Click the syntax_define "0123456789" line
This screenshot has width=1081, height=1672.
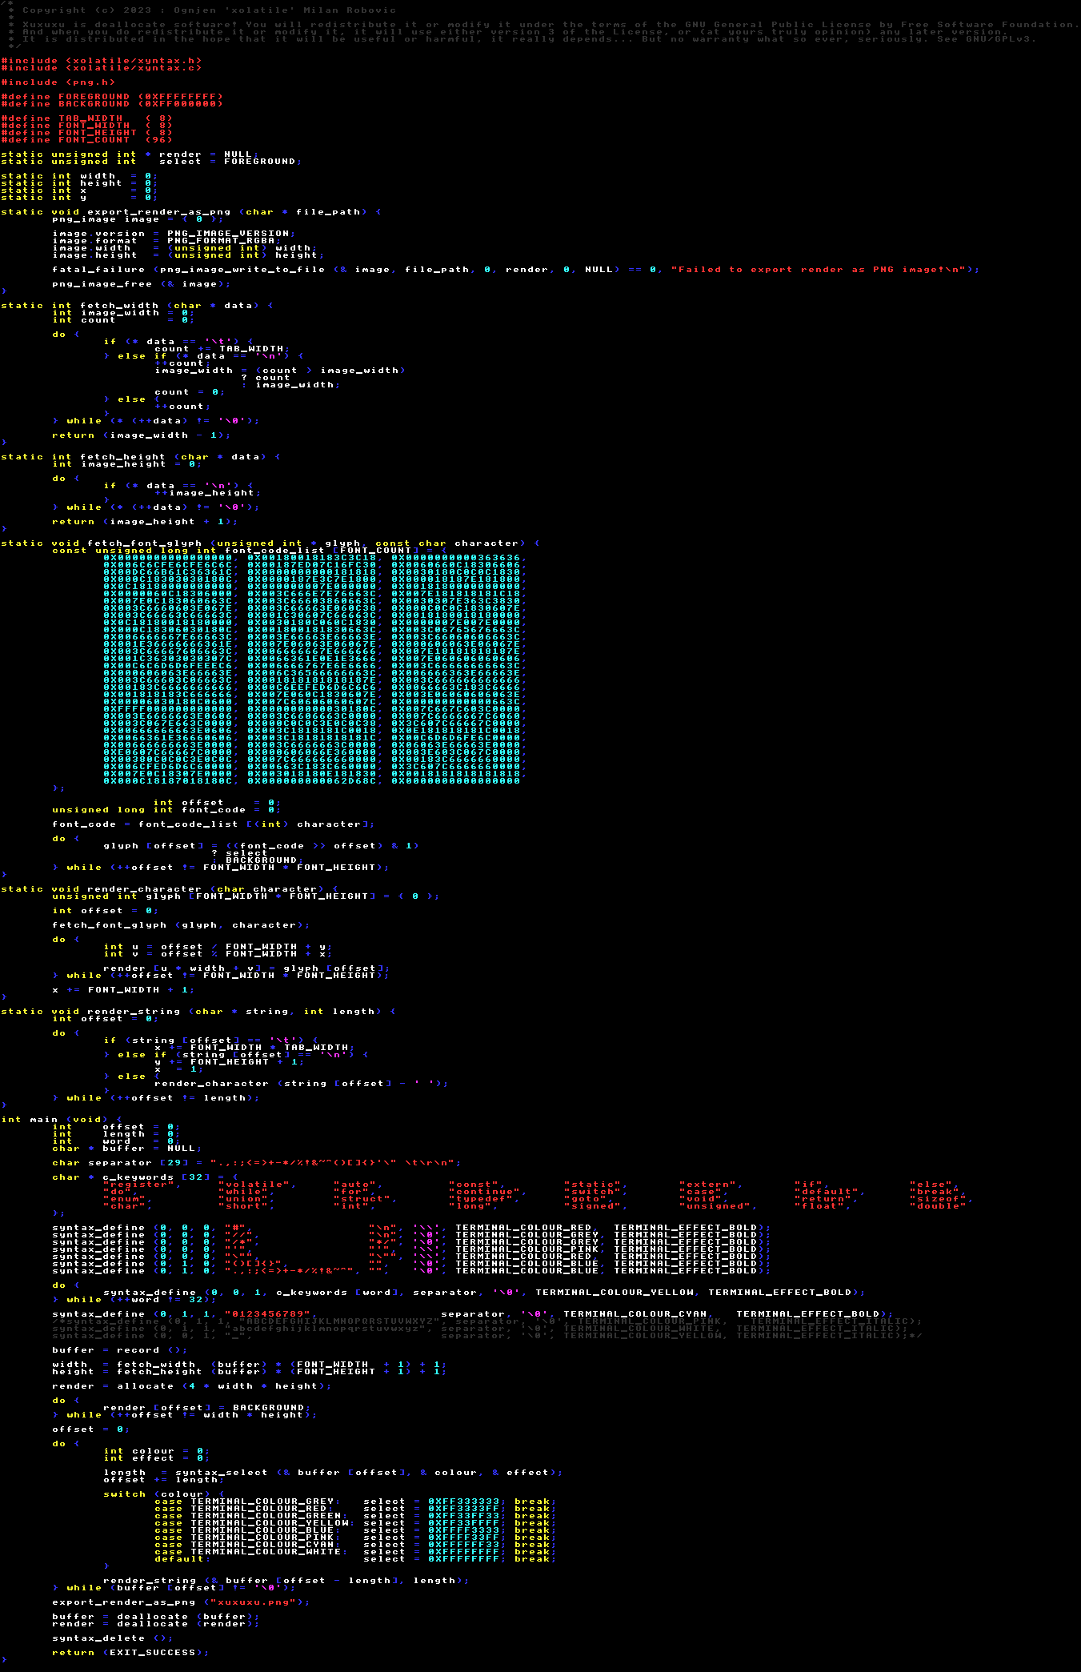pyautogui.click(x=472, y=1314)
